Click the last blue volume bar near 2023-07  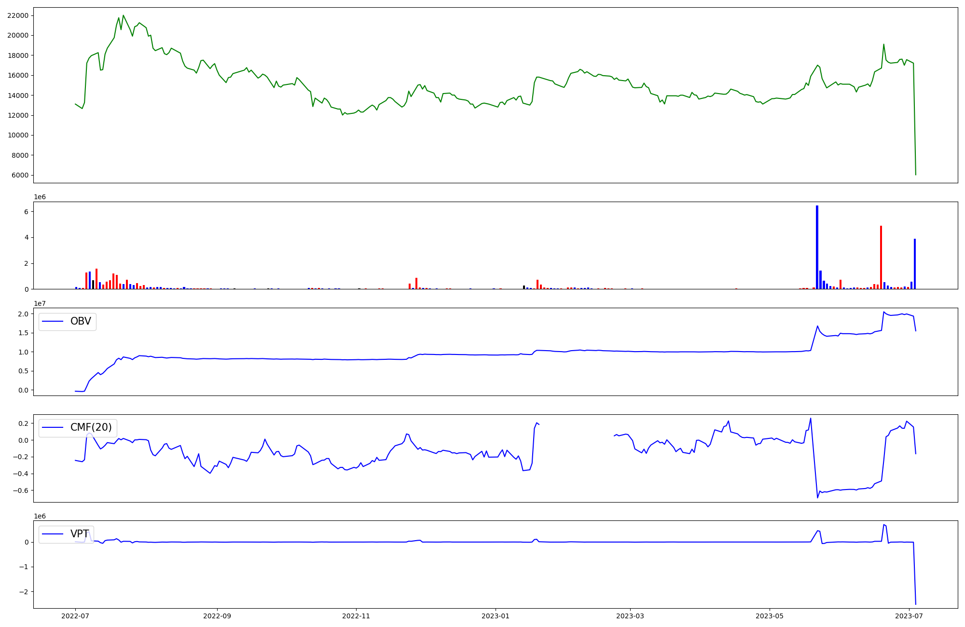coord(915,264)
